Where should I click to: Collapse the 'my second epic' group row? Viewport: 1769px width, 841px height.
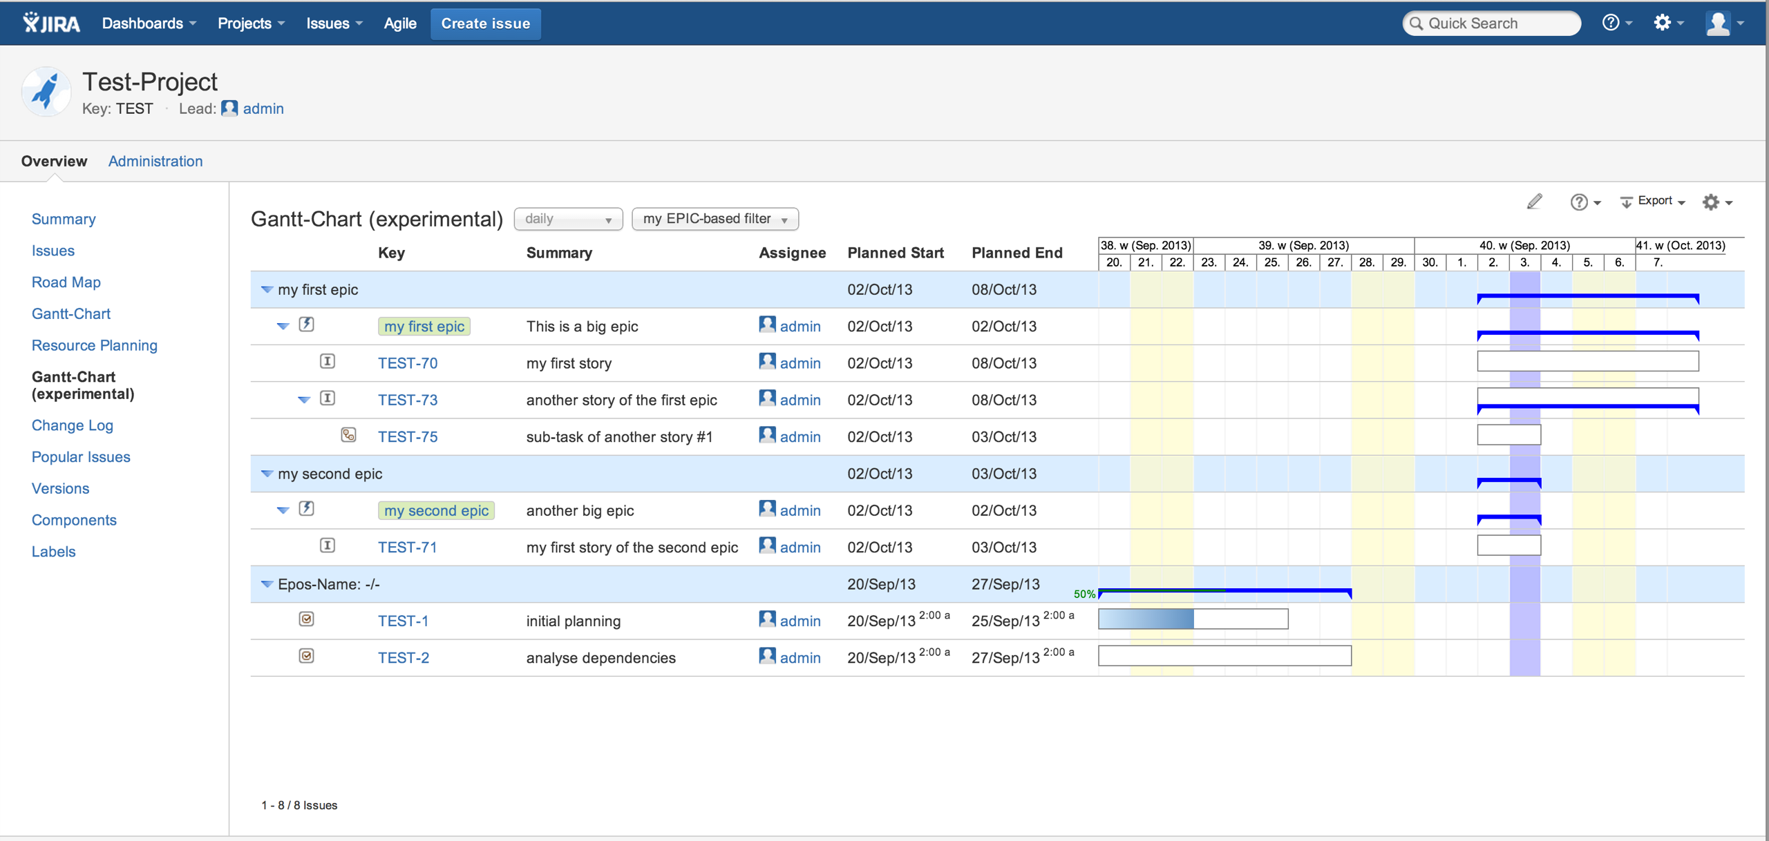point(267,474)
